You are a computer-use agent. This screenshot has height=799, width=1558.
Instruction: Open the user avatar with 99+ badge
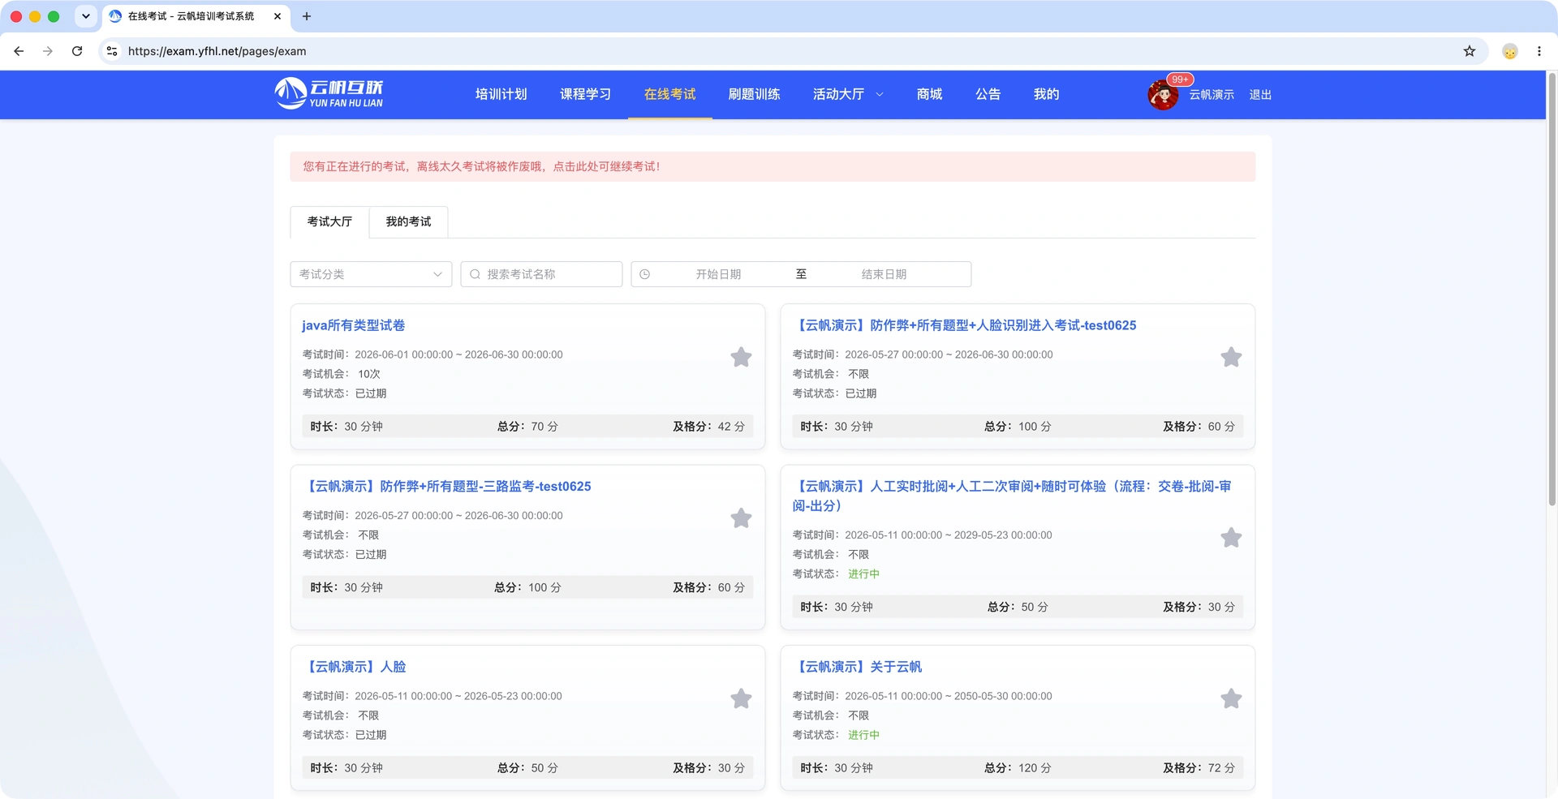pyautogui.click(x=1163, y=95)
